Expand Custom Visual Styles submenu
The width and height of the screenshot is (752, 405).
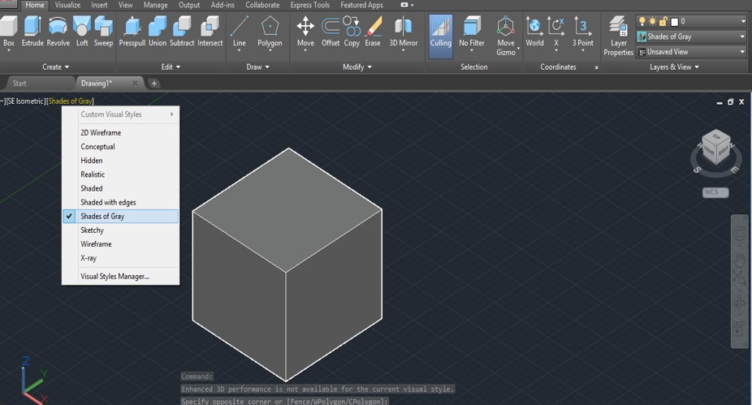(x=121, y=114)
